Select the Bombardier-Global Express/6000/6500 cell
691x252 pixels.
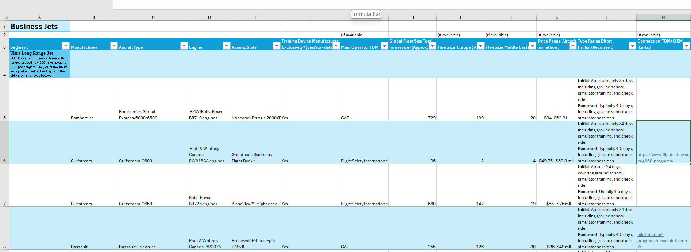(x=153, y=99)
